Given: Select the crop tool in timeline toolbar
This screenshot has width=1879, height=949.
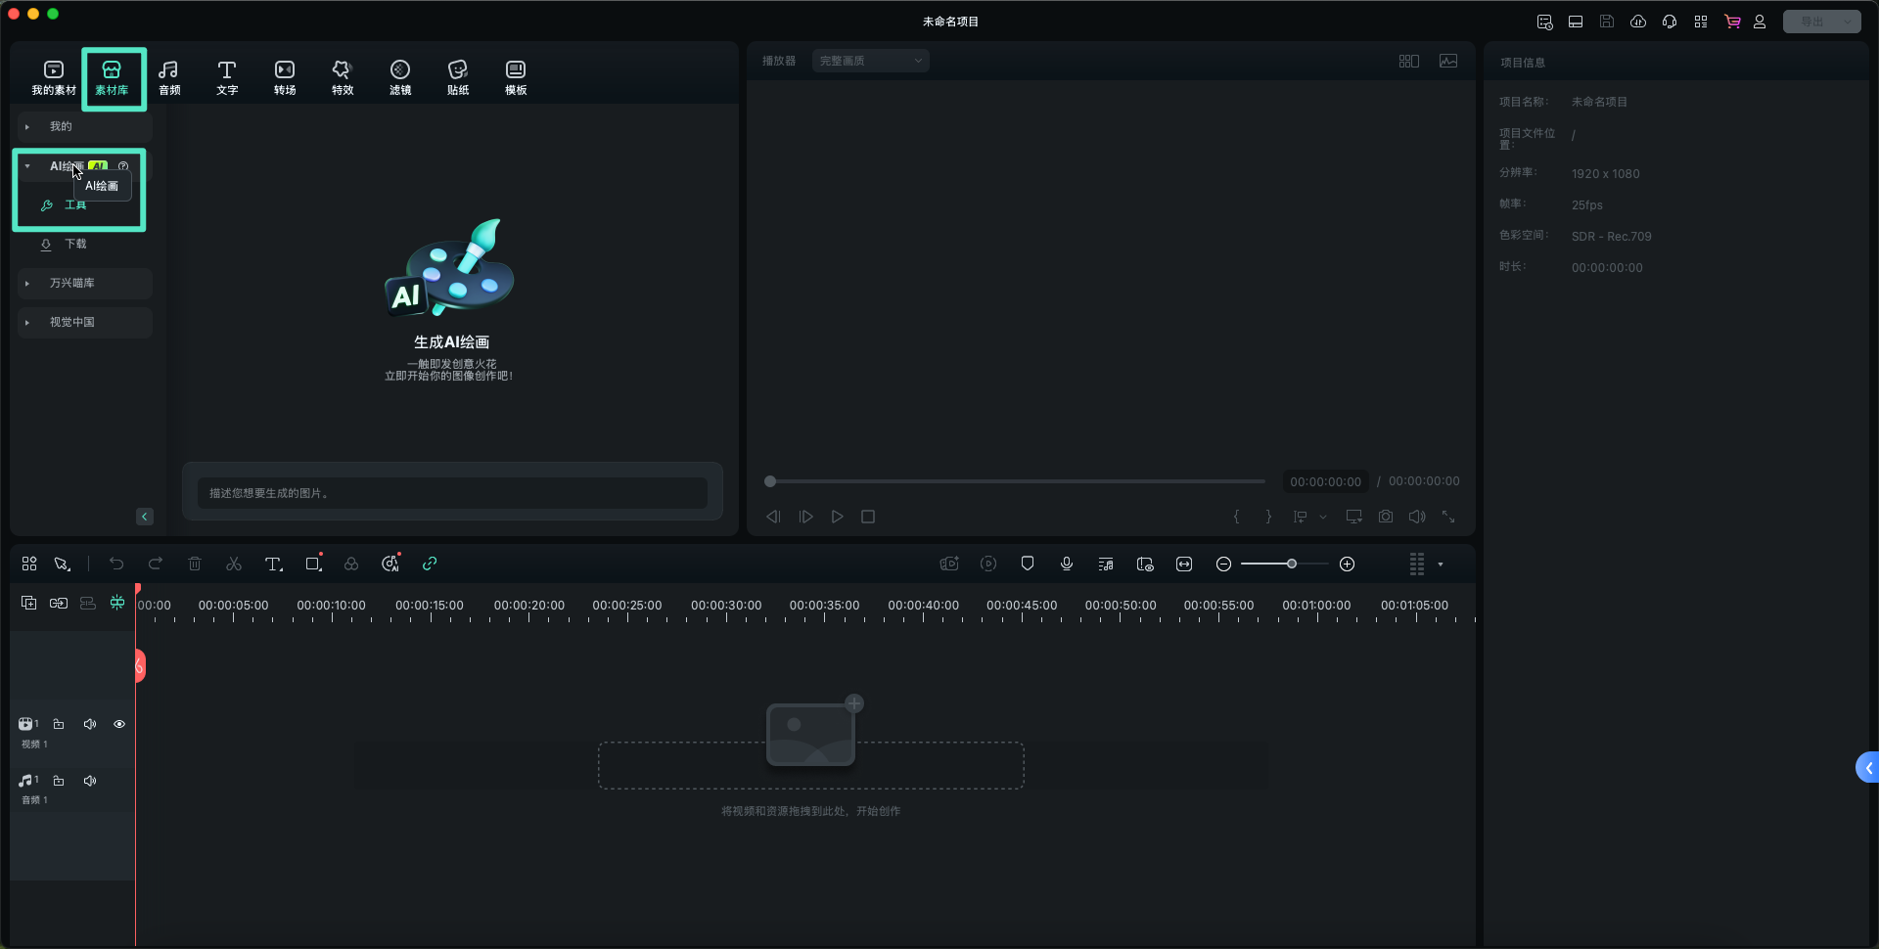Looking at the screenshot, I should (x=313, y=564).
